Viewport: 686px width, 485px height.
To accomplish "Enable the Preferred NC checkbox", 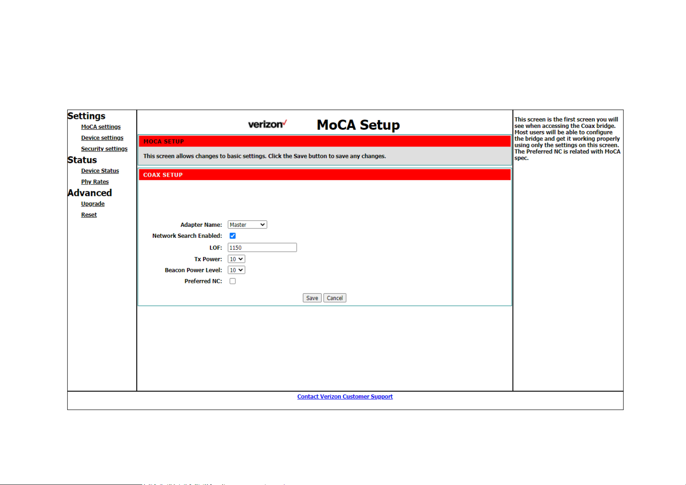I will [232, 281].
